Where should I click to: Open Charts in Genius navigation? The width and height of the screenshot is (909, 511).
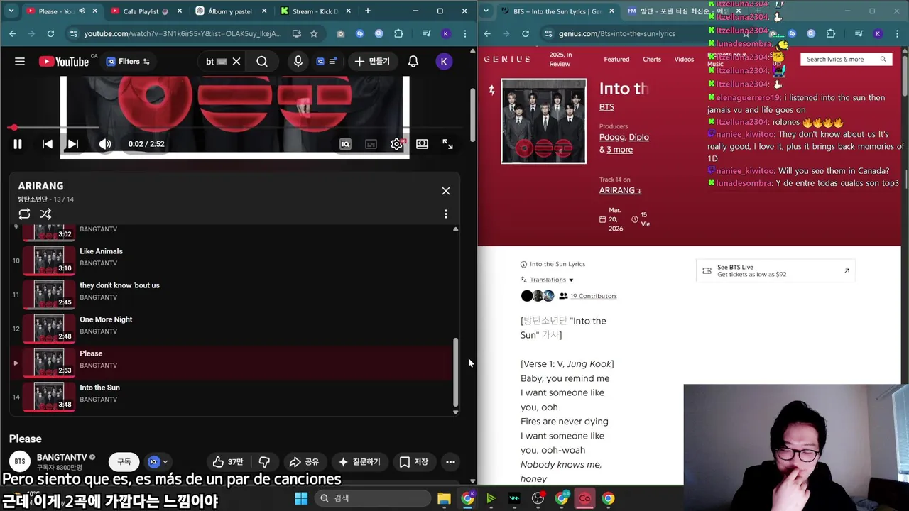[652, 60]
